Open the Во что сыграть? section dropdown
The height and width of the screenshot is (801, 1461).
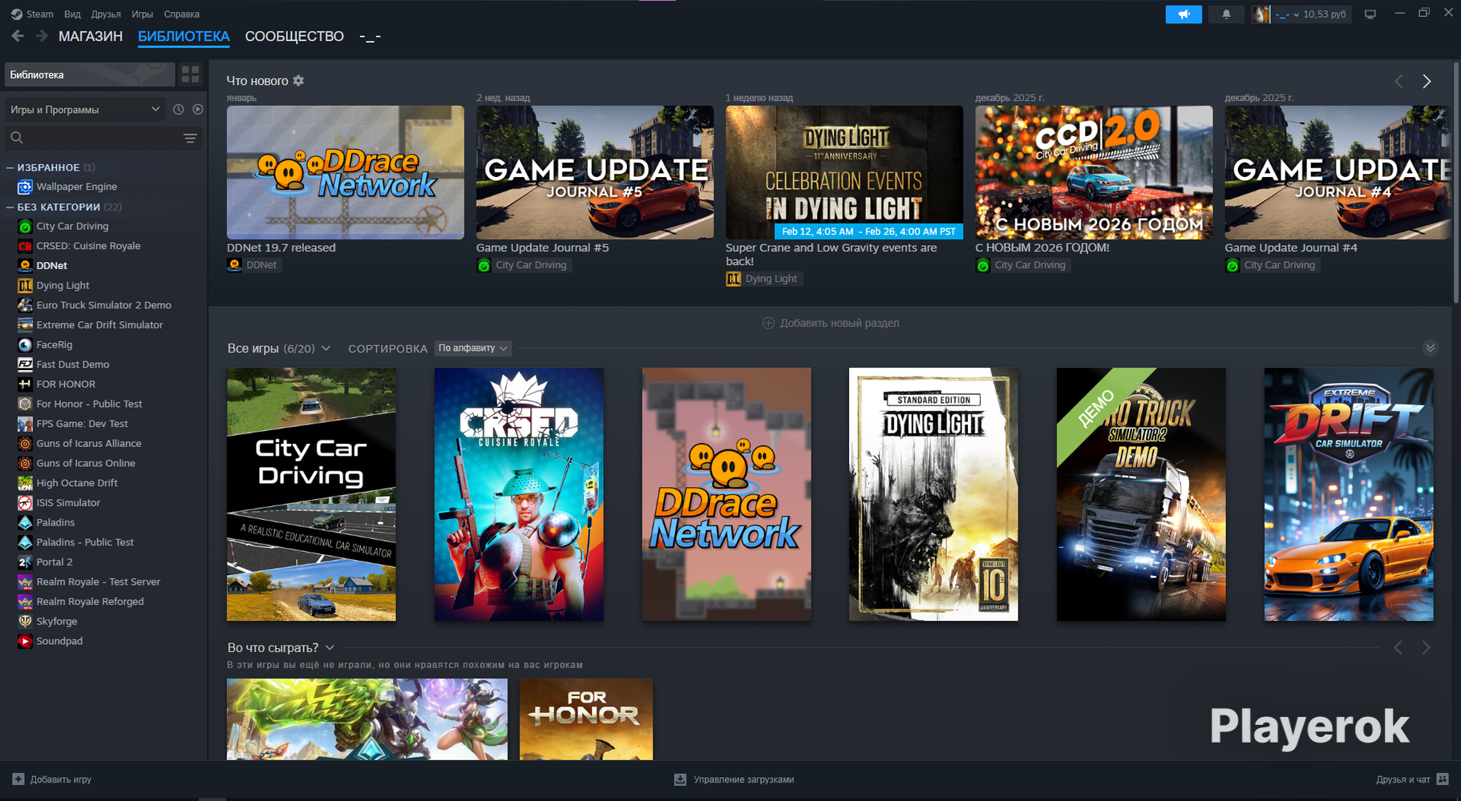coord(330,647)
